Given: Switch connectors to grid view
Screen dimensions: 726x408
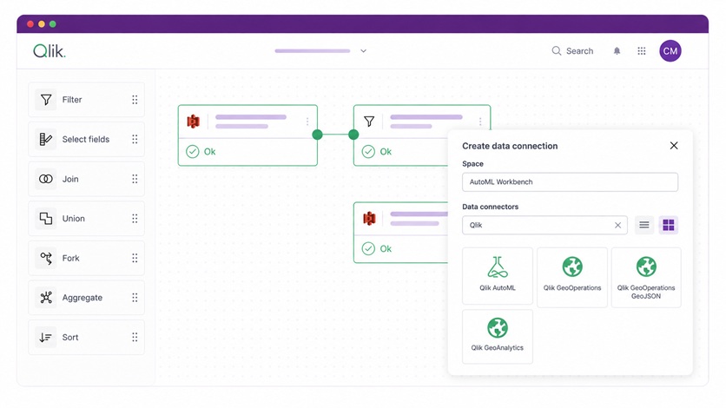Looking at the screenshot, I should point(669,226).
